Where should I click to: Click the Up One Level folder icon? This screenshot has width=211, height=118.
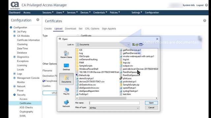click(x=134, y=45)
